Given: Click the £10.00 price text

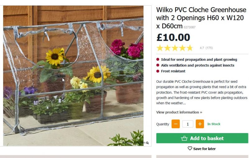Looking at the screenshot, I should (x=173, y=37).
